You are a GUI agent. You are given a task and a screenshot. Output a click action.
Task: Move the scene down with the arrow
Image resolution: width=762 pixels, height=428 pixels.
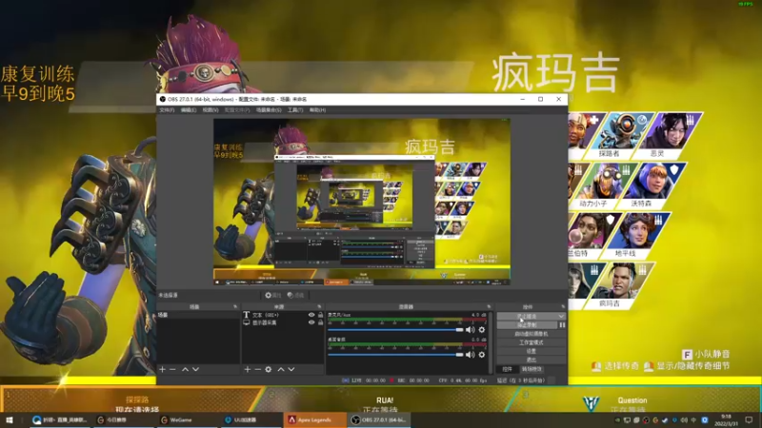tap(195, 369)
